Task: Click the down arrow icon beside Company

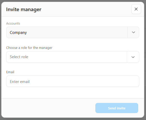Action: tap(134, 32)
